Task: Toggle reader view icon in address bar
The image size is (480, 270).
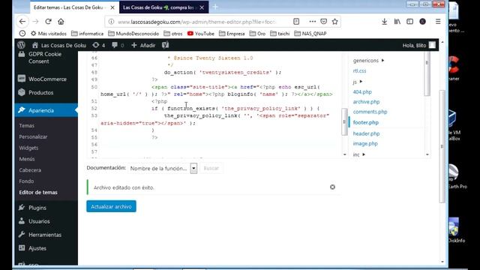Action: coord(296,22)
